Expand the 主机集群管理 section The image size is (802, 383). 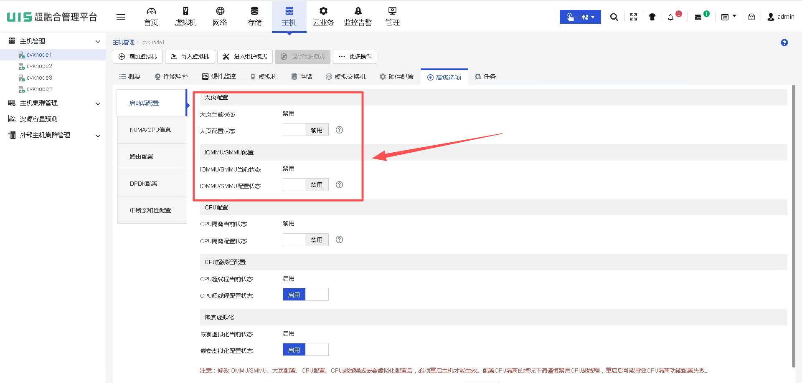98,103
